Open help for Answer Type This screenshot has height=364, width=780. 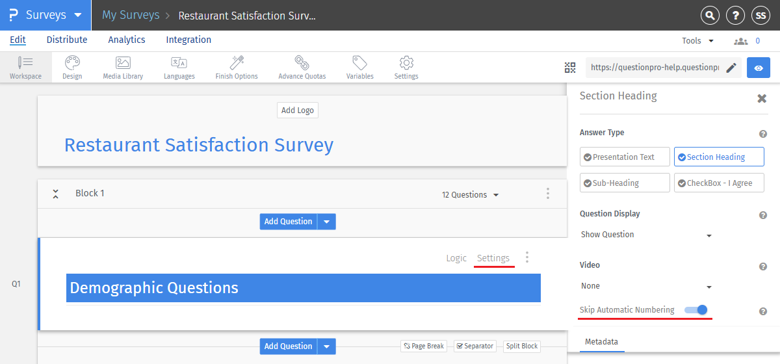click(763, 134)
